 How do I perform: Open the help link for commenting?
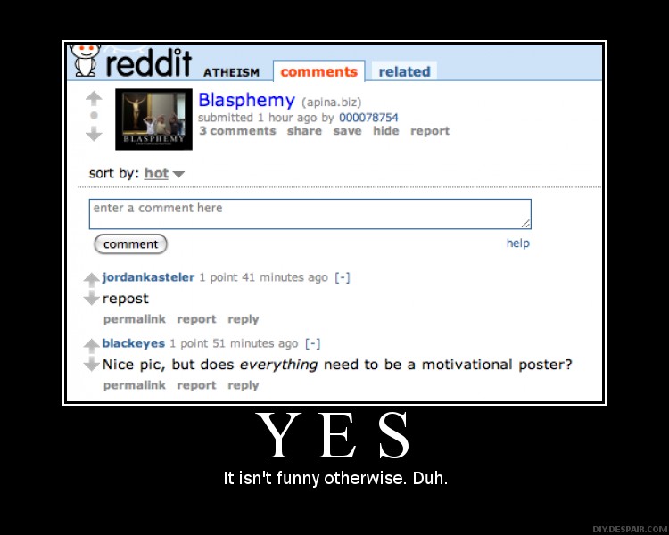pyautogui.click(x=518, y=243)
